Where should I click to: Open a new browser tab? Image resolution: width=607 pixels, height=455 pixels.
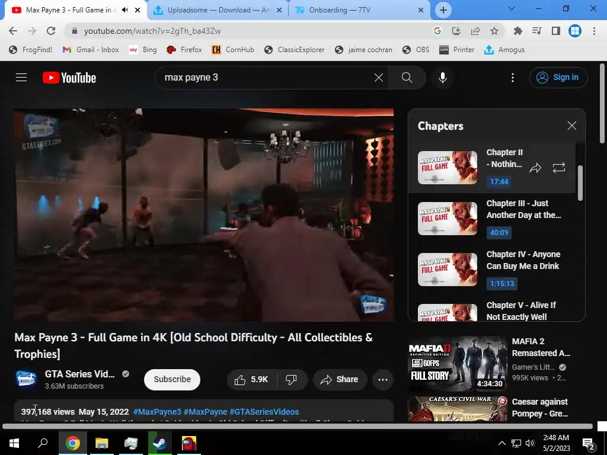[x=443, y=10]
